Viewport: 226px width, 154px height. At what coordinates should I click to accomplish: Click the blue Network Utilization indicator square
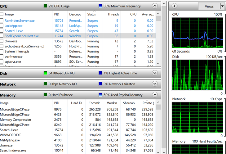pyautogui.click(x=100, y=84)
